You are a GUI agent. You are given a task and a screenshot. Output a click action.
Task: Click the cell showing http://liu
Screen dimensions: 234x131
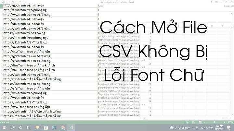coord(10,65)
